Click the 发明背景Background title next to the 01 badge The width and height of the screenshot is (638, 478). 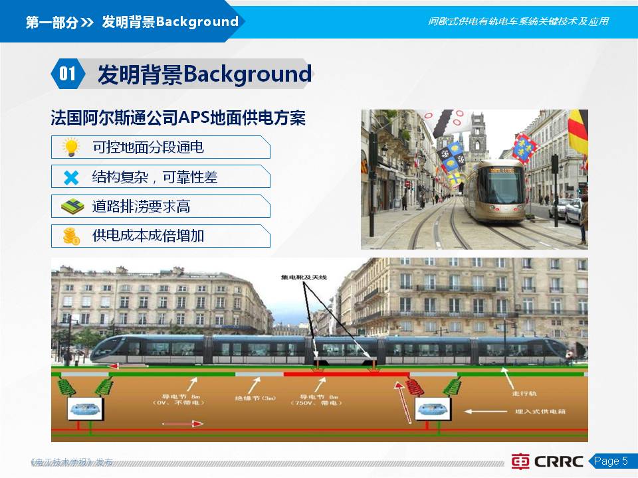(x=205, y=74)
